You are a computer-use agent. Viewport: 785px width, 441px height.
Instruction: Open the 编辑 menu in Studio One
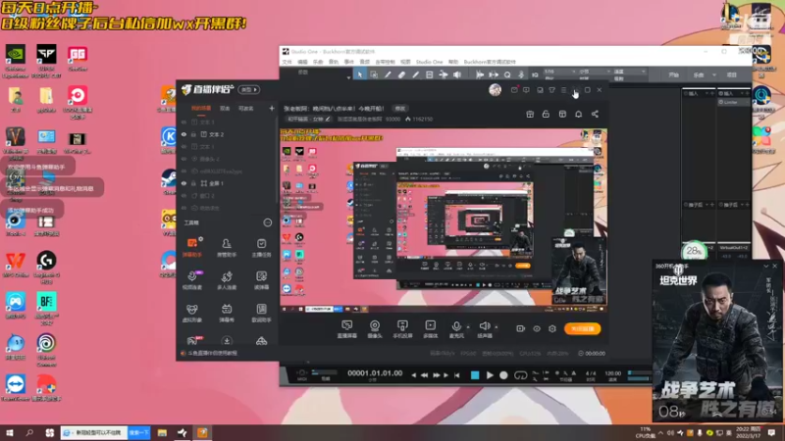click(x=302, y=62)
